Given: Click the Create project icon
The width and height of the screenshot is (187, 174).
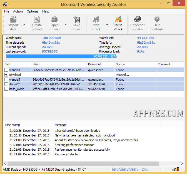Looking at the screenshot, I should point(37,19).
